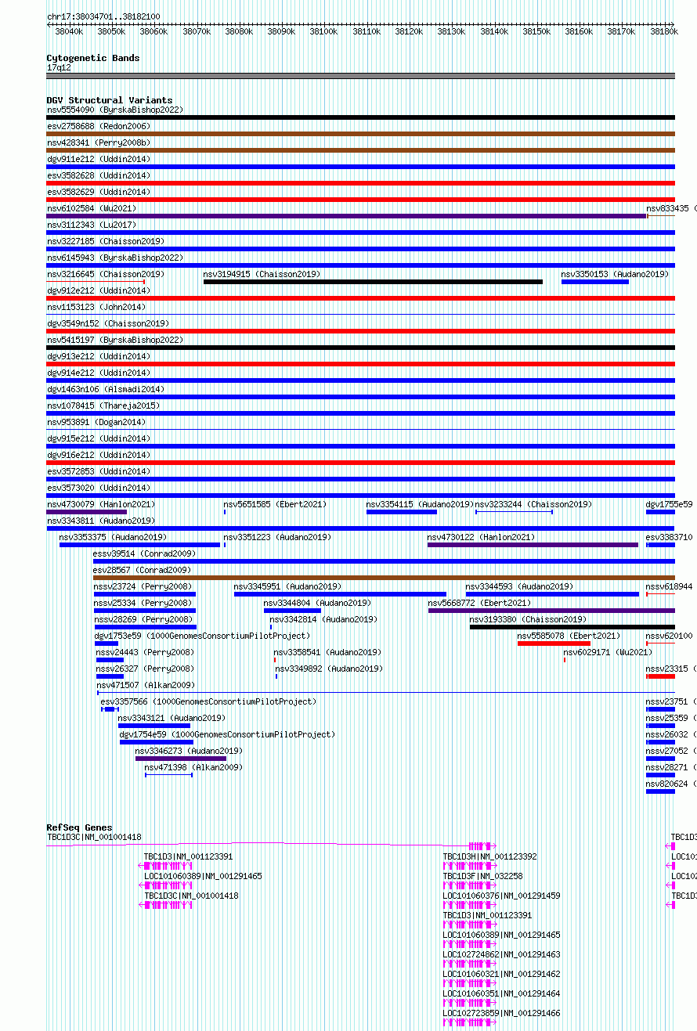Select variant nsv6029171 (Wu2021)
The image size is (697, 1031).
(608, 653)
